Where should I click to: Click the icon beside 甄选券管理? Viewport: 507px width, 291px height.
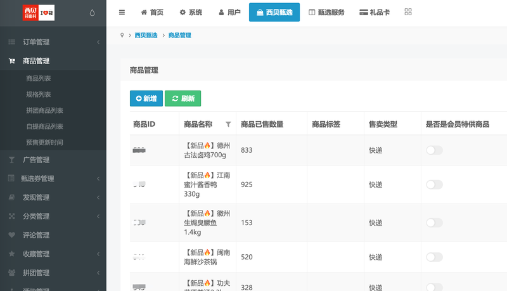click(11, 178)
